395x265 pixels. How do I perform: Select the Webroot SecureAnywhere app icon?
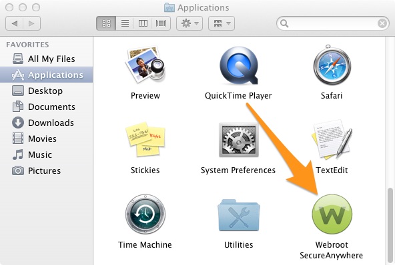pos(332,214)
